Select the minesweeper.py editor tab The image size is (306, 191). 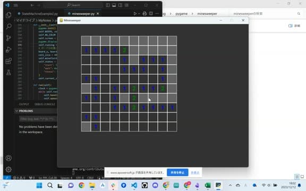tap(83, 14)
